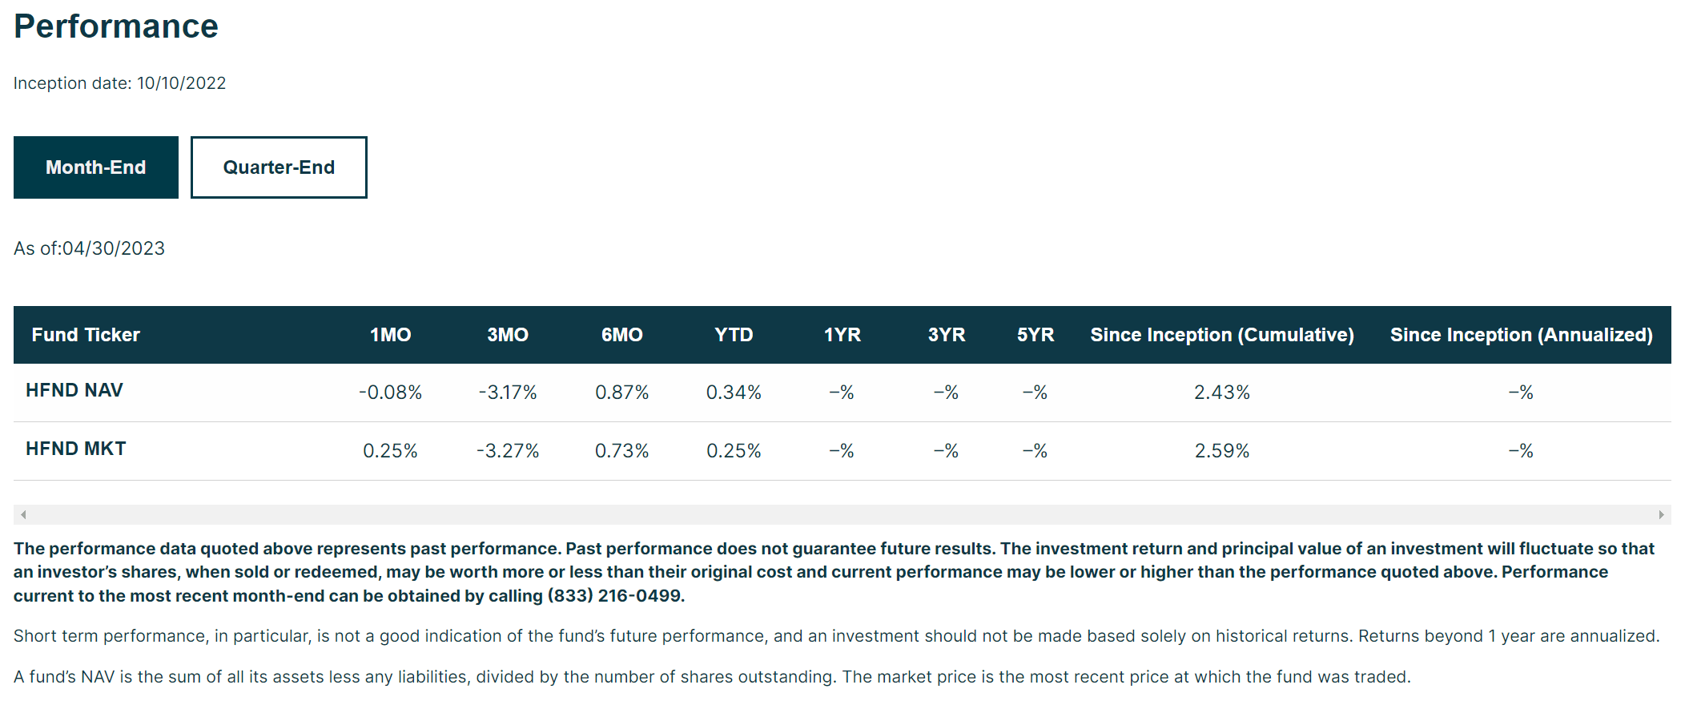This screenshot has height=721, width=1693.
Task: Click the 6MO column header
Action: tap(622, 335)
